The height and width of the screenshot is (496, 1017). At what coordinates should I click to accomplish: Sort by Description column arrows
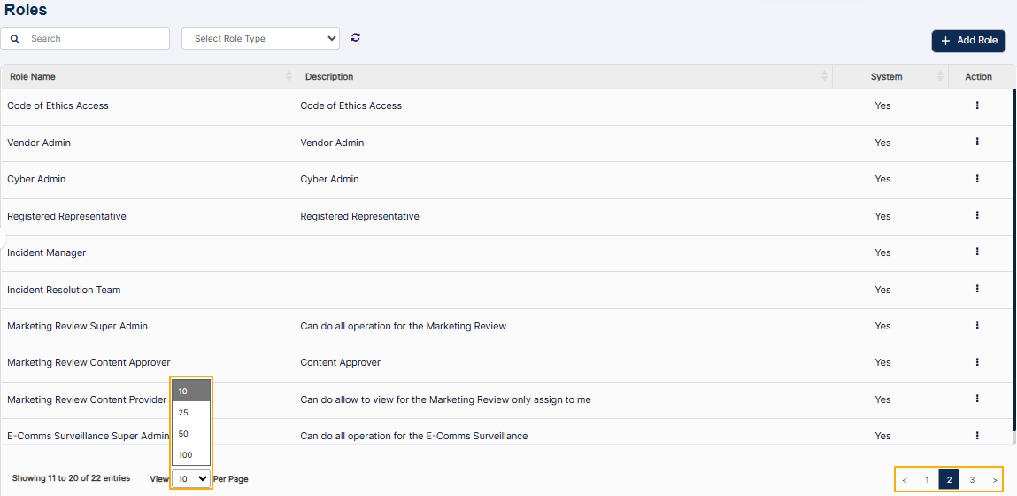tap(824, 76)
